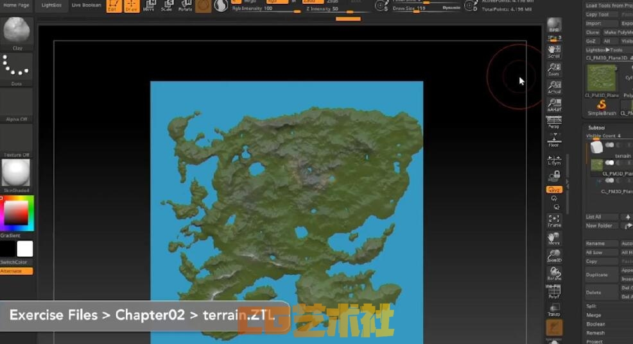Click the SwitchColor button
Screen dimensions: 633x344
(x=17, y=262)
